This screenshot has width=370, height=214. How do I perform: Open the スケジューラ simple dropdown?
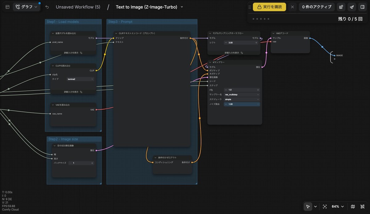coord(242,99)
